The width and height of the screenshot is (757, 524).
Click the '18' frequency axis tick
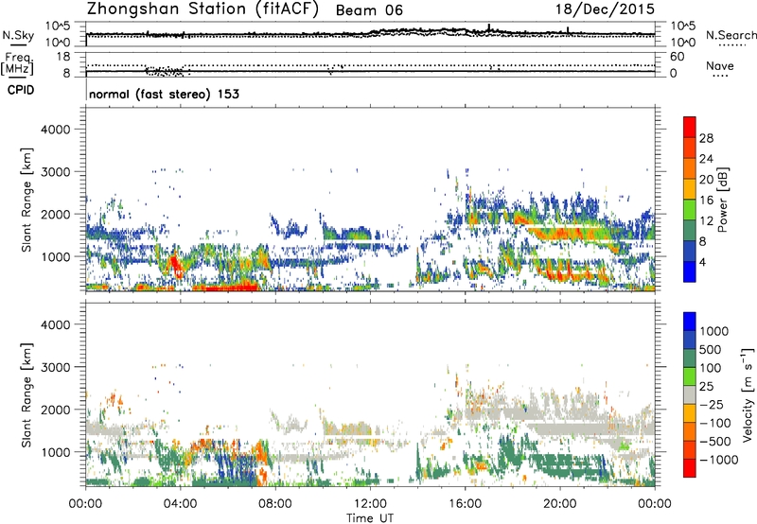pos(63,57)
